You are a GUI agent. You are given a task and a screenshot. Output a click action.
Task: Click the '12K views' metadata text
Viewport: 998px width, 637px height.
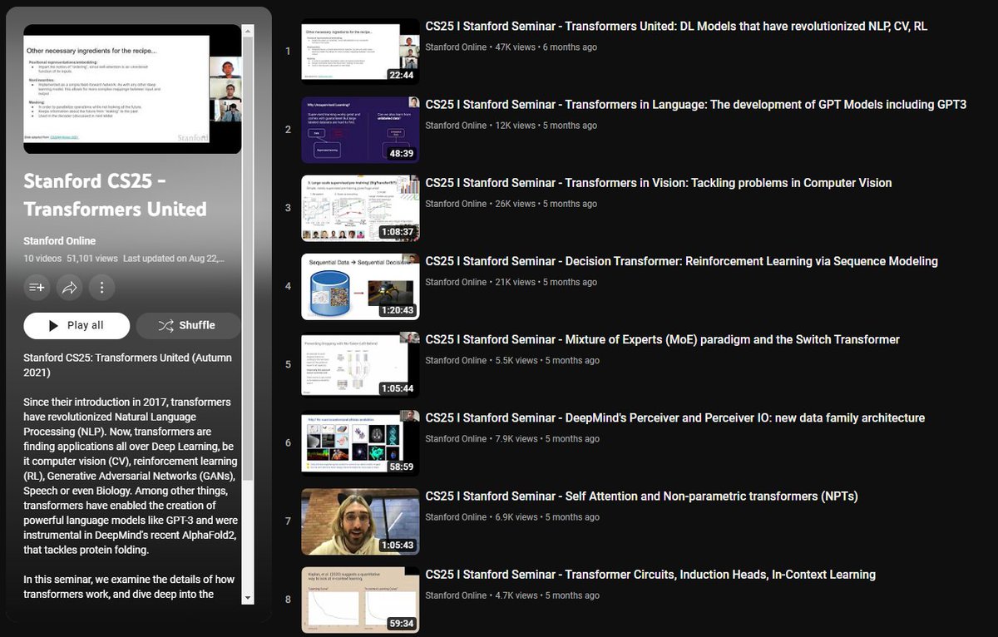(x=515, y=126)
